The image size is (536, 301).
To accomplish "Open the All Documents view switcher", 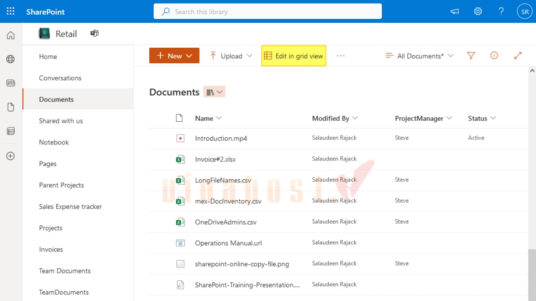I will pyautogui.click(x=419, y=56).
